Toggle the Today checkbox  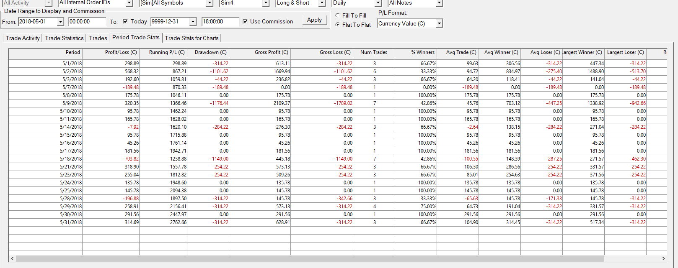point(125,21)
